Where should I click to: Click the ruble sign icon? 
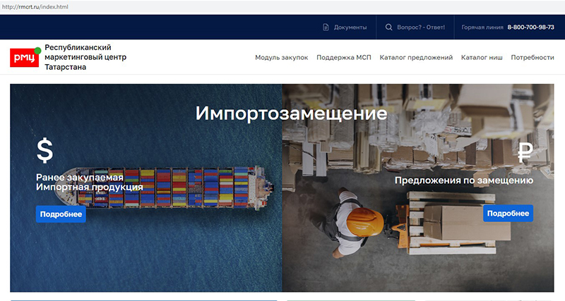tap(525, 153)
